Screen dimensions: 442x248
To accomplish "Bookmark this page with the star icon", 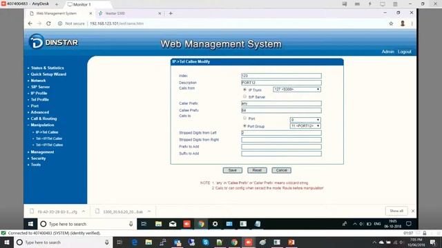I will (x=391, y=23).
